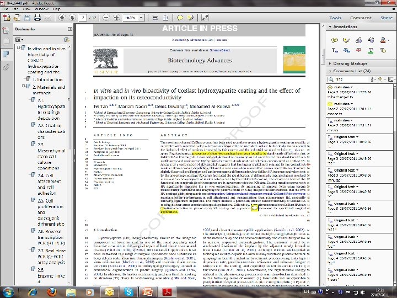
Task: Open the Attachments paperclip panel
Action: coord(6,67)
